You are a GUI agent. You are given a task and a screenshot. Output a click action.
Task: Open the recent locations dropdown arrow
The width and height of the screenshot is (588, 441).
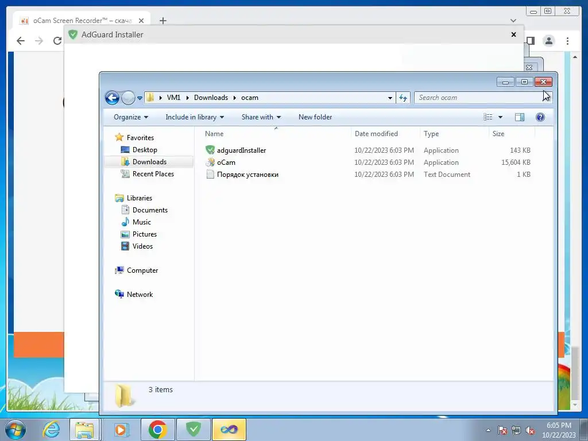click(140, 98)
